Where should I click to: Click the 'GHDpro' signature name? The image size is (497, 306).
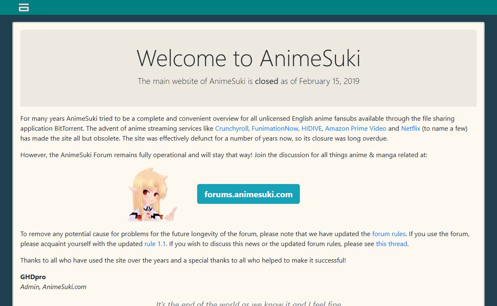tap(33, 277)
